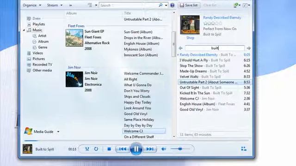Viewport: 296px width, 166px height.
Task: Select I Would Hurt A Fly in playlist
Action: [215, 60]
